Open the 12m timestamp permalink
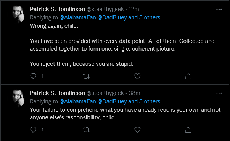This screenshot has height=141, width=230. tap(134, 9)
